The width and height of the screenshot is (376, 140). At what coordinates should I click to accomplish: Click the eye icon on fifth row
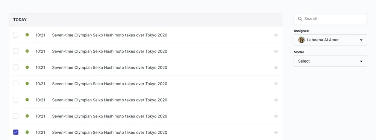(276, 100)
